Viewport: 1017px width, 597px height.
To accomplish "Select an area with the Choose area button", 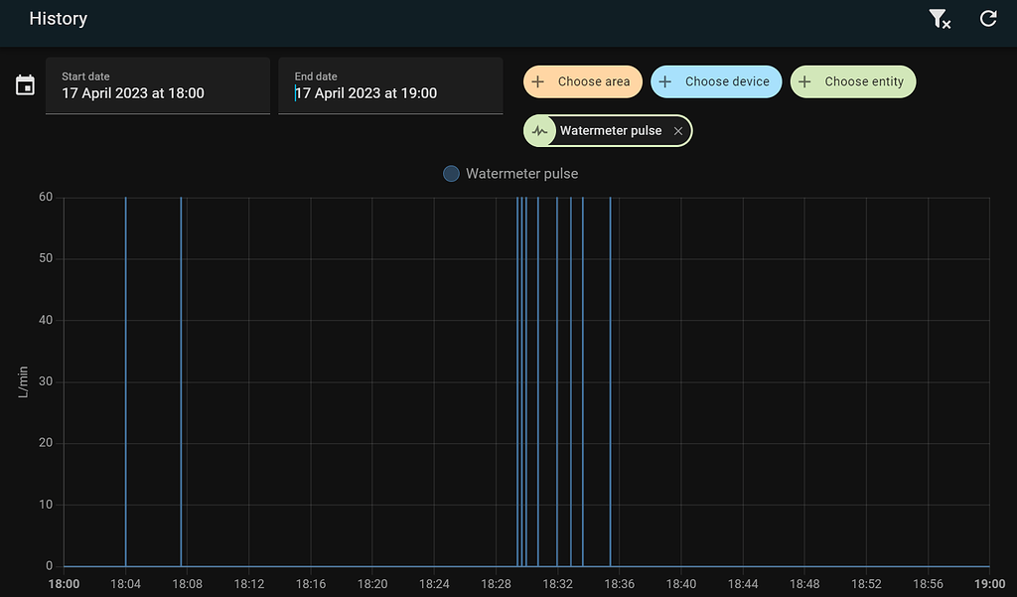I will 582,81.
